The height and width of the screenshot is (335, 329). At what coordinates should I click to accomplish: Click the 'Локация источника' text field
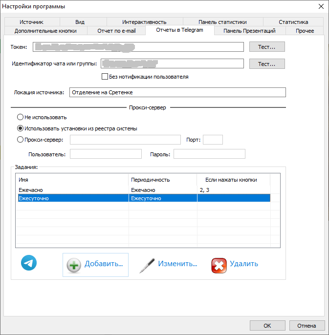(x=177, y=92)
